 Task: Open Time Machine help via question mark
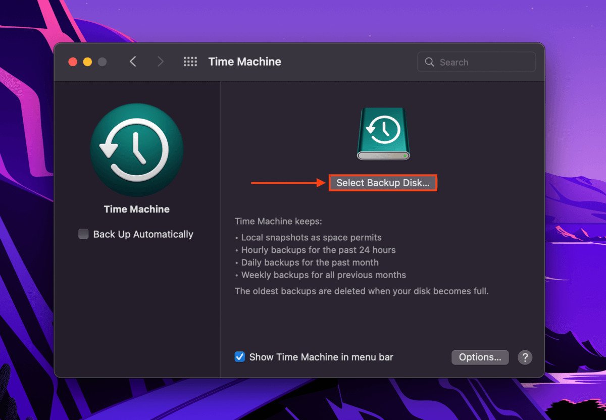point(525,357)
